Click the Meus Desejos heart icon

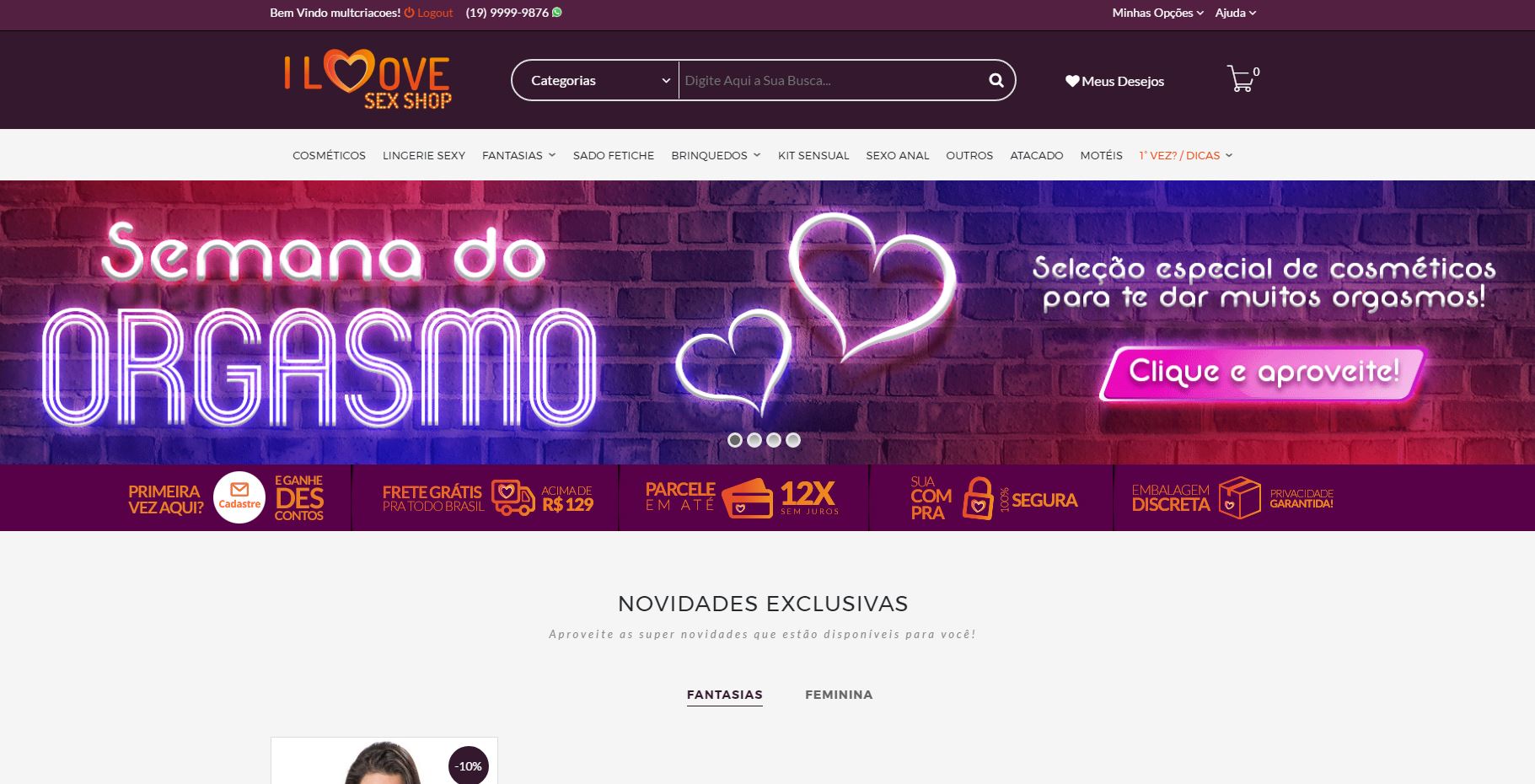pyautogui.click(x=1072, y=81)
